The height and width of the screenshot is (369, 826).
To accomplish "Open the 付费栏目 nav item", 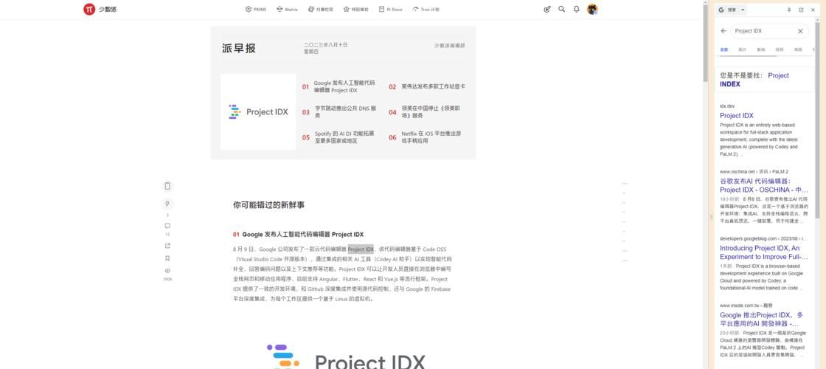I will [321, 10].
